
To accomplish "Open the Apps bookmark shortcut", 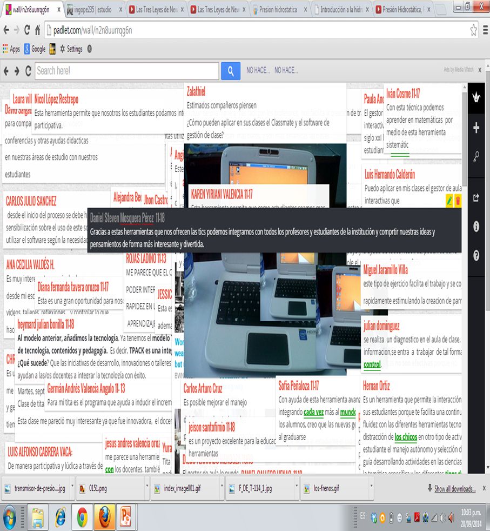I will tap(11, 49).
